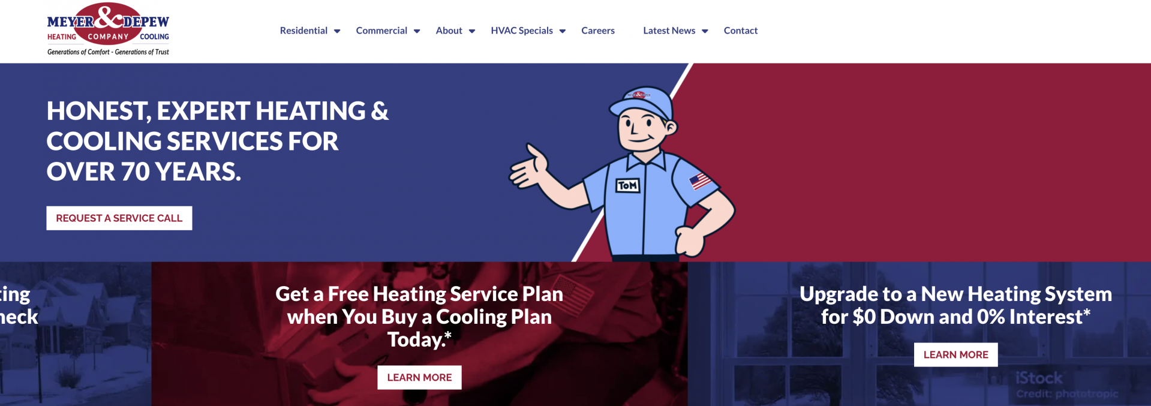Select the partially visible snowy houses slide

[x=76, y=334]
